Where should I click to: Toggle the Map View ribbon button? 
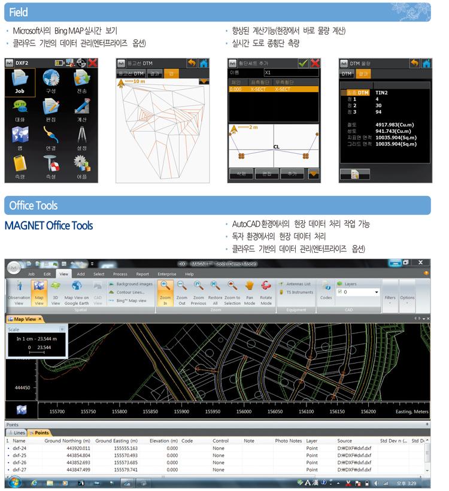coord(39,293)
